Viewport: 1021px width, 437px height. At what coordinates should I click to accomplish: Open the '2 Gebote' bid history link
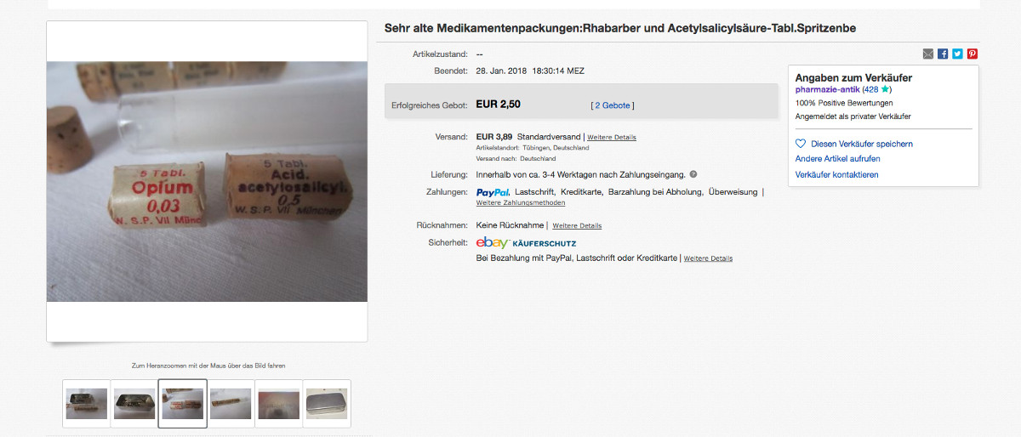click(x=613, y=105)
